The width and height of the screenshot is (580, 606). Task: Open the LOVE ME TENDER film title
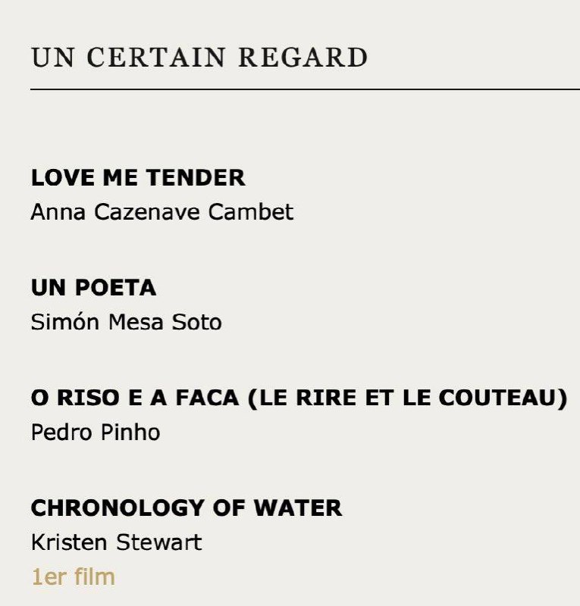click(x=138, y=178)
